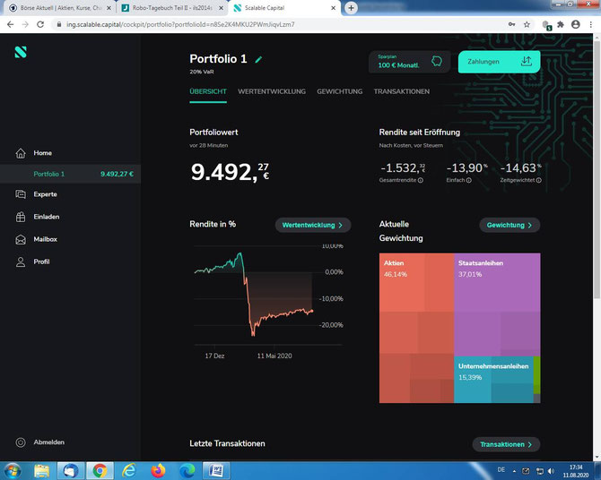Click the Zahlungen button

499,62
